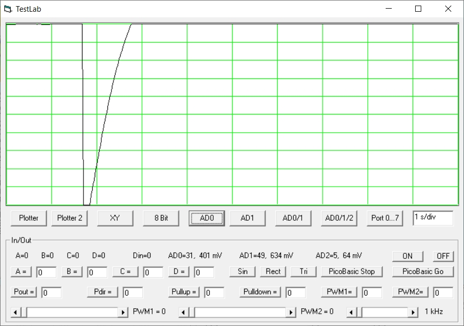The image size is (464, 326).
Task: Click the TestLab title bar app icon
Action: click(7, 9)
